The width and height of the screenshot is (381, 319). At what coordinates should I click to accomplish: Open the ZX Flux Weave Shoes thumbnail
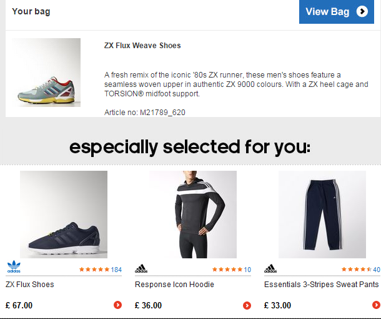(46, 73)
